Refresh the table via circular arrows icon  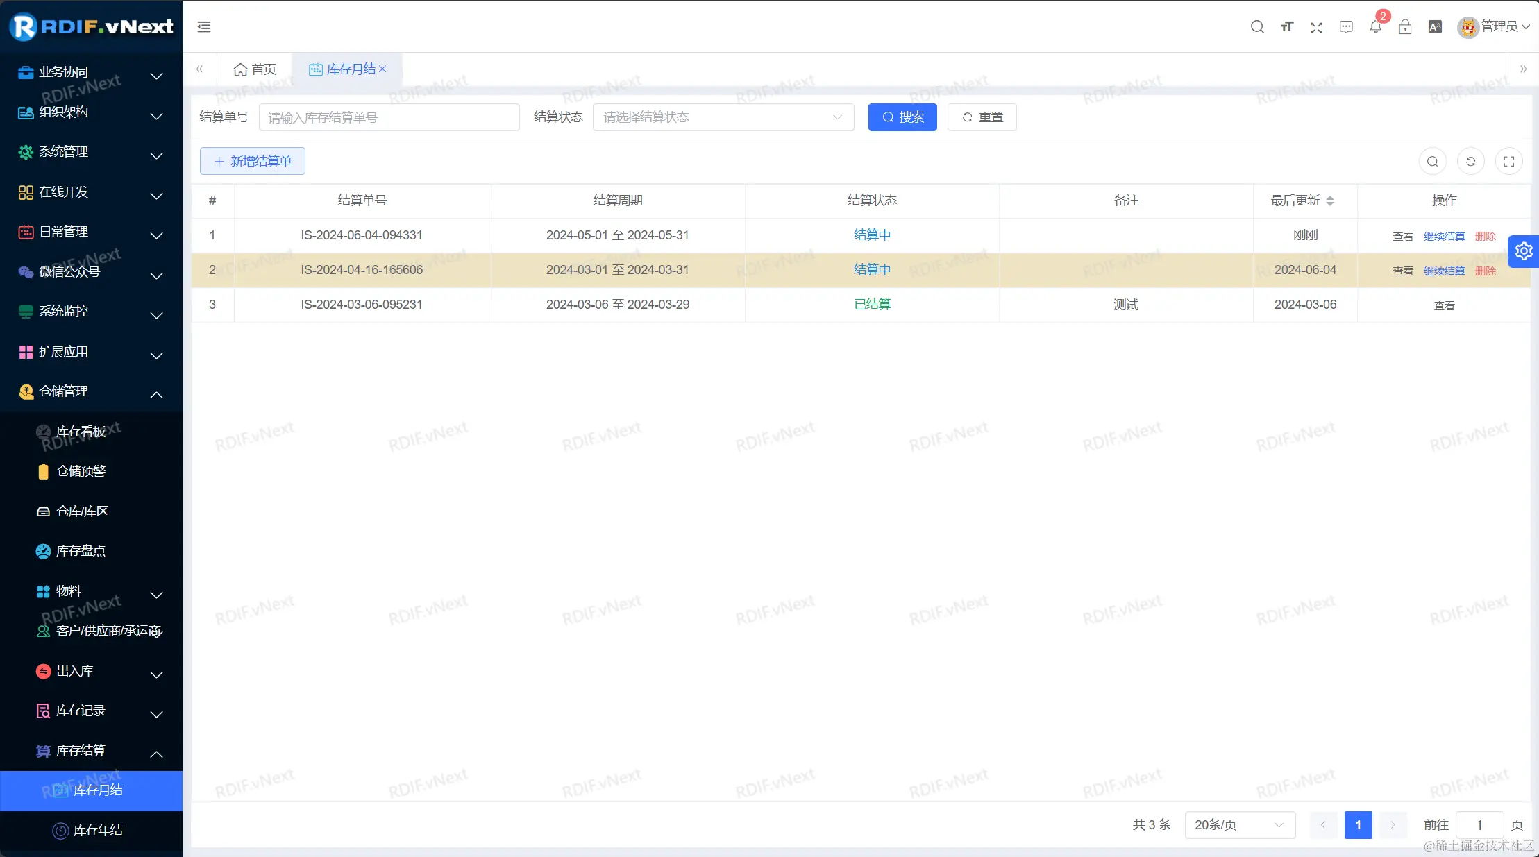click(1470, 162)
